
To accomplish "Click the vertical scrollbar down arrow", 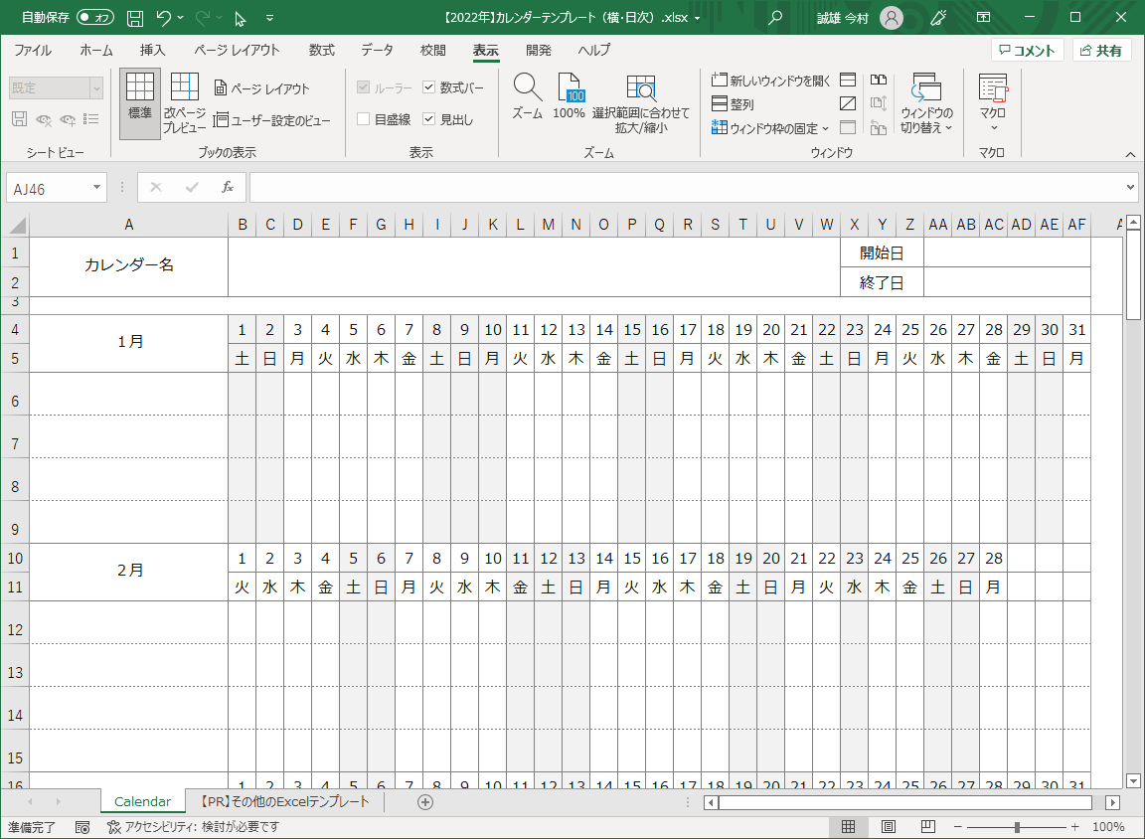I will click(x=1133, y=781).
